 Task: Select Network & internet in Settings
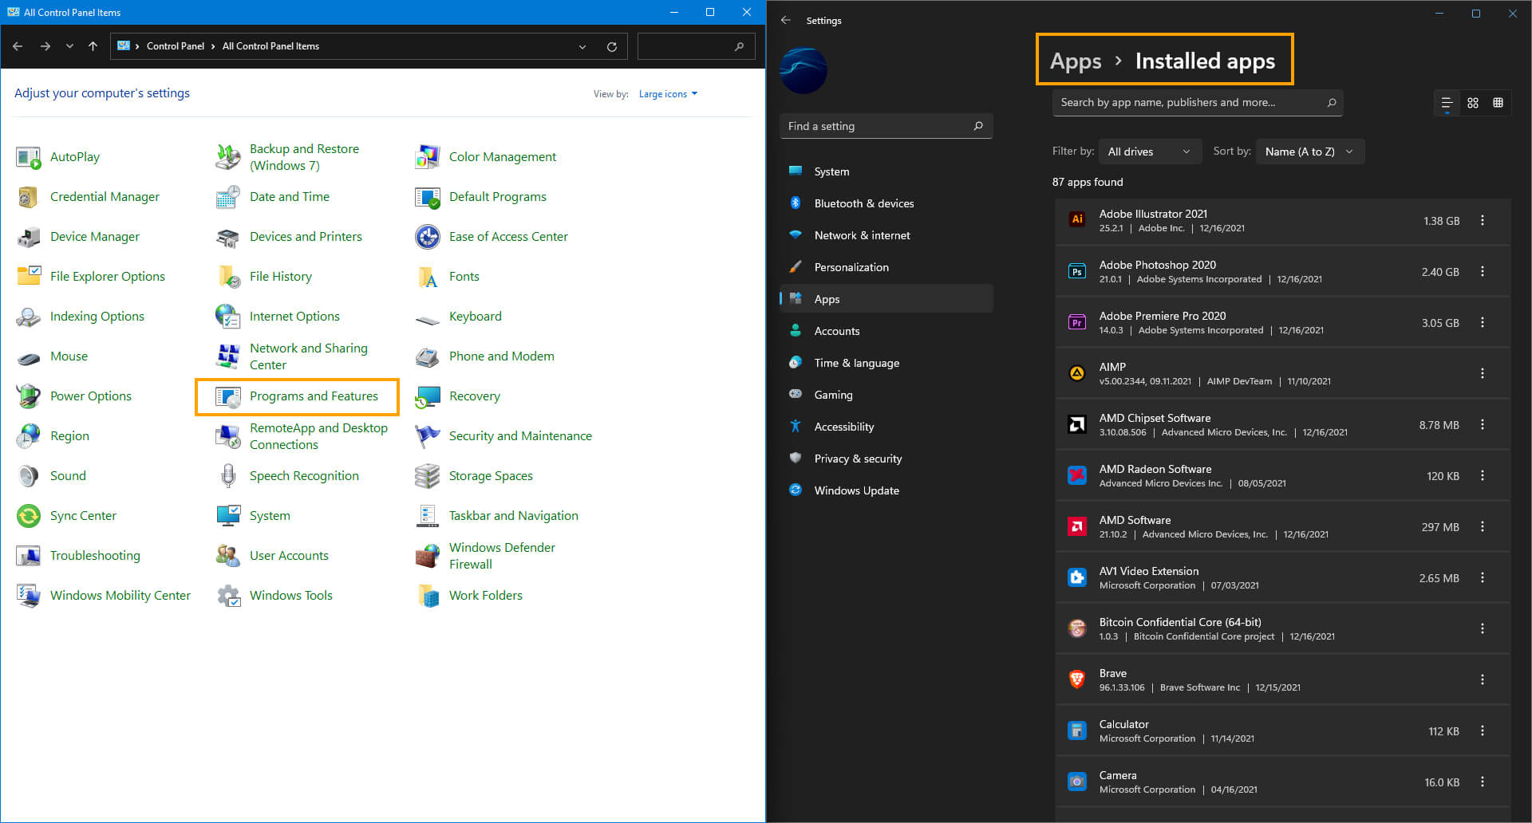point(886,235)
